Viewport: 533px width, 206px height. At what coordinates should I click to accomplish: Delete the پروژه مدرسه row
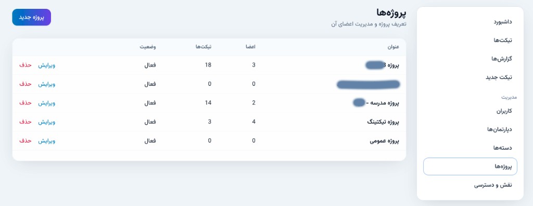(25, 102)
